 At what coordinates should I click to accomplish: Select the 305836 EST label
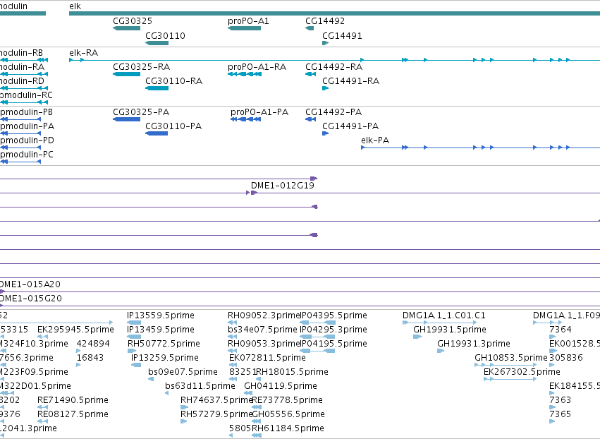pyautogui.click(x=566, y=358)
